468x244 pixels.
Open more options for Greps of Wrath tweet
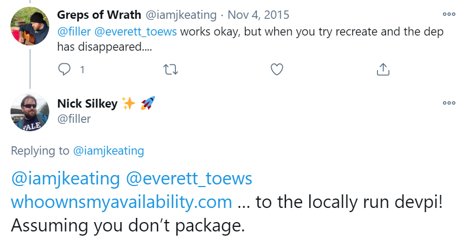click(x=449, y=15)
